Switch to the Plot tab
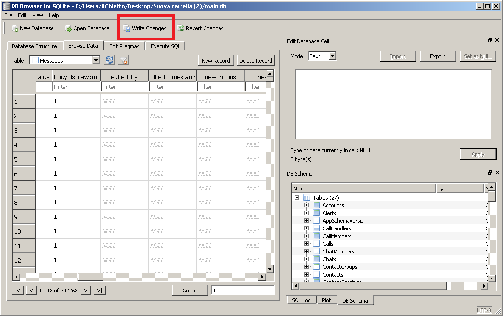The width and height of the screenshot is (503, 316). (x=326, y=300)
